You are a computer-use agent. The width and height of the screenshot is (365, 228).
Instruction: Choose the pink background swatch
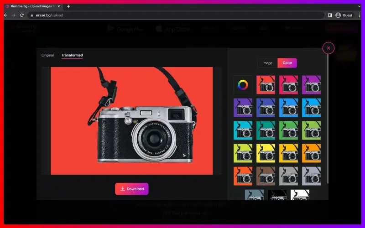pyautogui.click(x=288, y=85)
